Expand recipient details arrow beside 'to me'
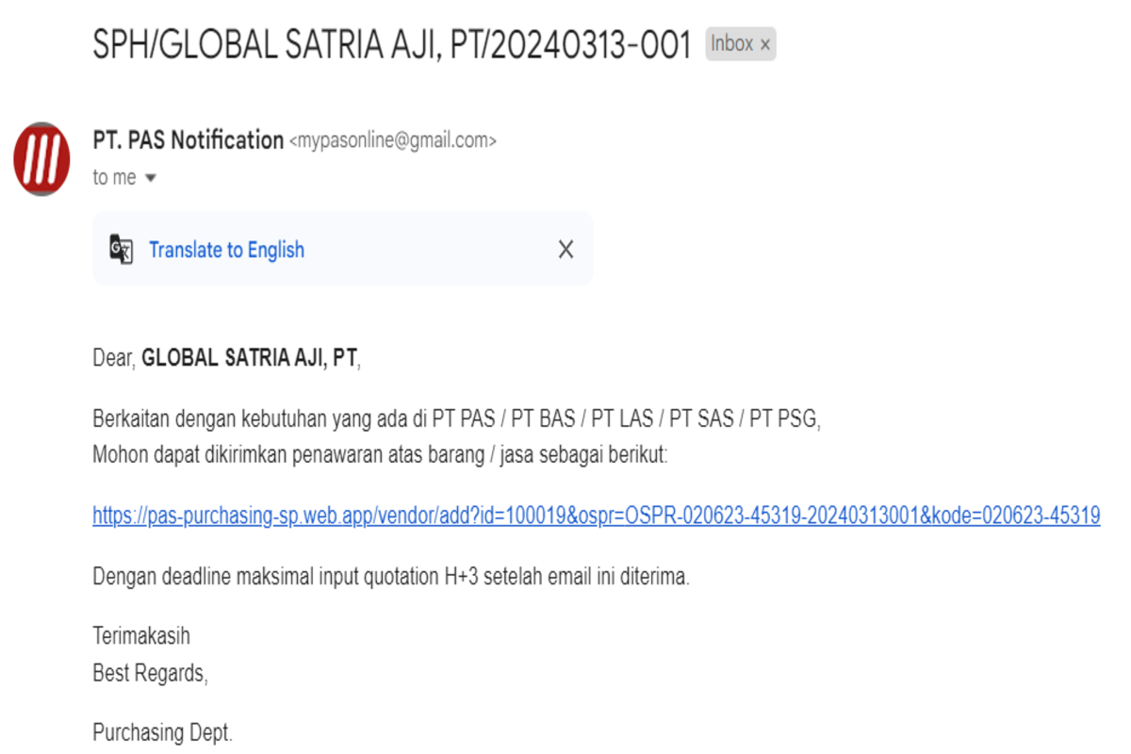 coord(150,178)
